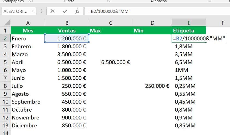This screenshot has height=135, width=230.
Task: Click the 0,55MM label cell
Action: (189, 94)
